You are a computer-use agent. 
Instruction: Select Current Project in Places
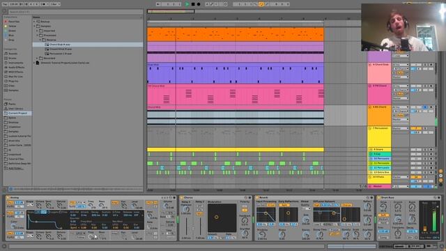tap(17, 113)
